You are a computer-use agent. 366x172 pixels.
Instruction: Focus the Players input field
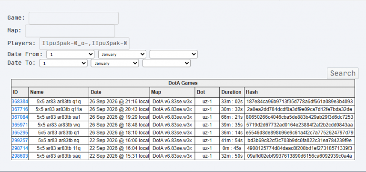pyautogui.click(x=84, y=43)
